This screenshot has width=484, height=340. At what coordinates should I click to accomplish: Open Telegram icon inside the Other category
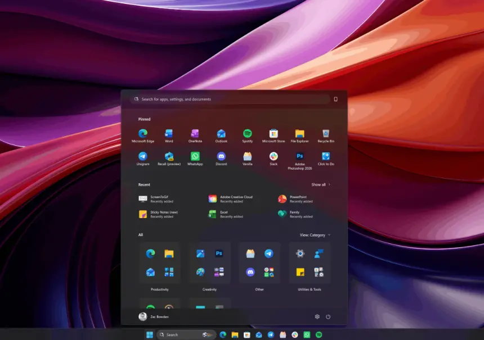point(269,253)
